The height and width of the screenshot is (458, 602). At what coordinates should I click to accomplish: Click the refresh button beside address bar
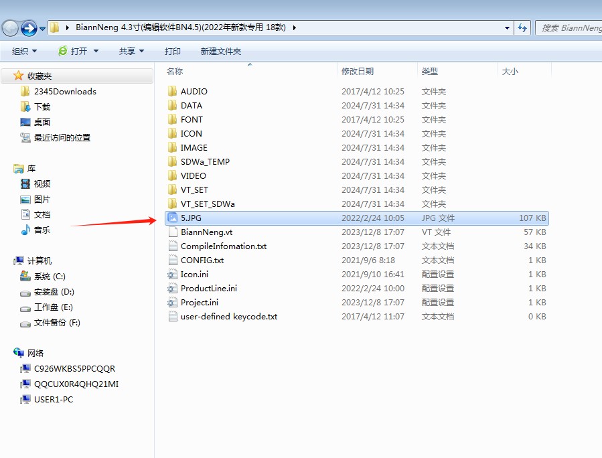[x=522, y=27]
